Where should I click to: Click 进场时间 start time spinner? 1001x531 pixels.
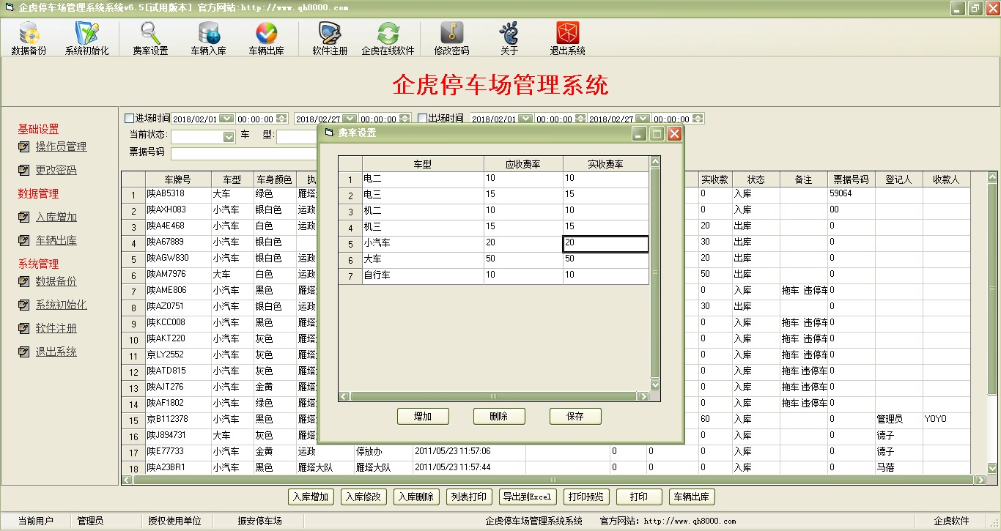[x=281, y=119]
